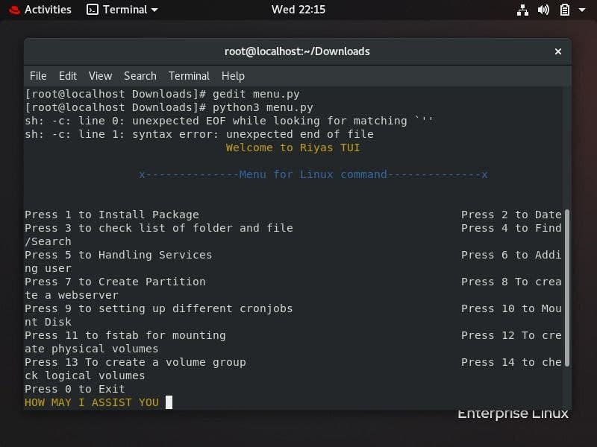Close the terminal window
Viewport: 597px width, 447px height.
tap(558, 51)
